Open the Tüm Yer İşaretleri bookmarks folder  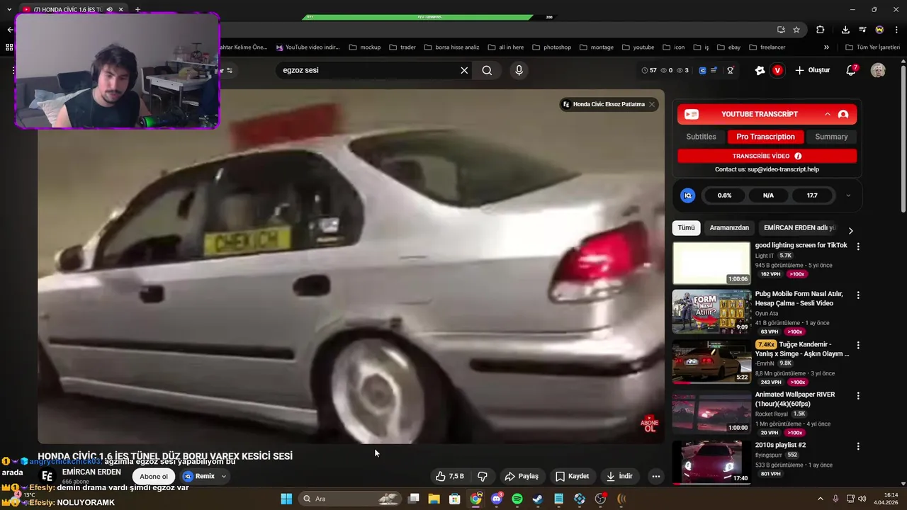[x=872, y=47]
